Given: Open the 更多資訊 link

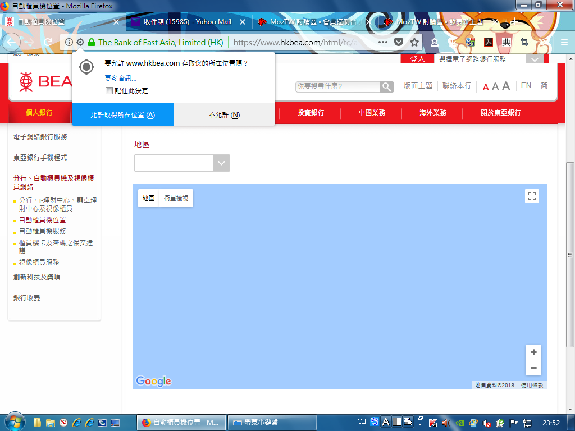Looking at the screenshot, I should (120, 78).
